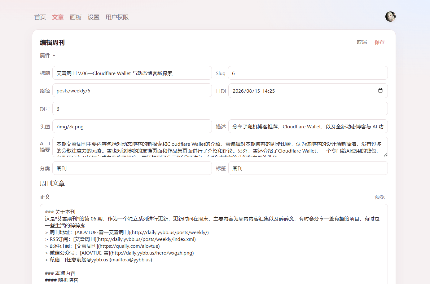Focus the 标题 title input
Image resolution: width=430 pixels, height=284 pixels.
point(132,73)
